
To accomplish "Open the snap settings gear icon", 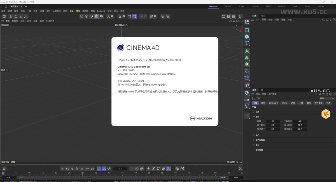I will click(x=145, y=16).
